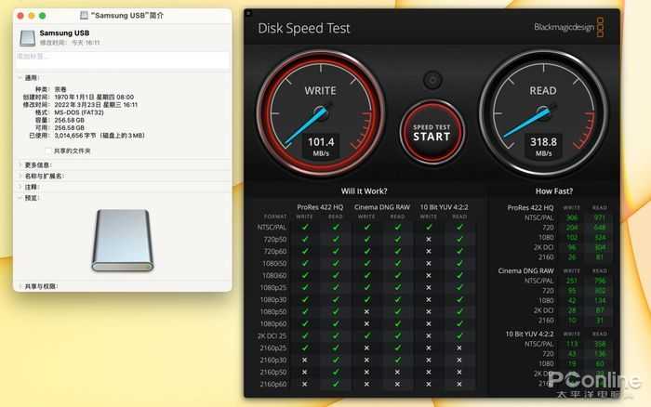This screenshot has width=651, height=407.
Task: Click the 'How Fast?' heading
Action: click(x=554, y=191)
